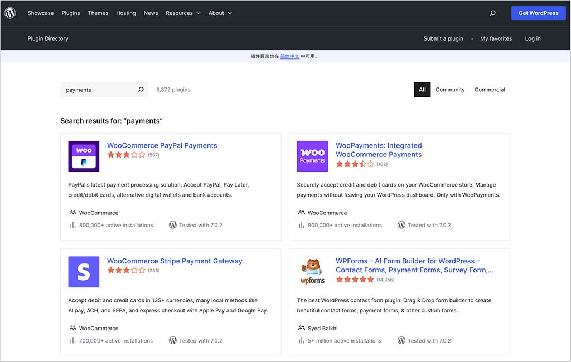The width and height of the screenshot is (571, 362).
Task: Open the Themes menu item
Action: point(98,13)
